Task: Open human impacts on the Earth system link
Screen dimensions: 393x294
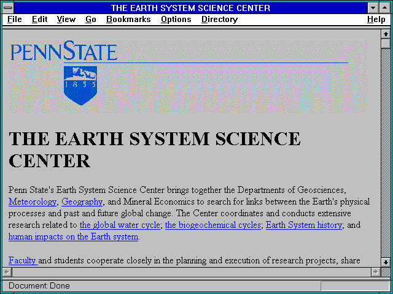Action: 73,236
